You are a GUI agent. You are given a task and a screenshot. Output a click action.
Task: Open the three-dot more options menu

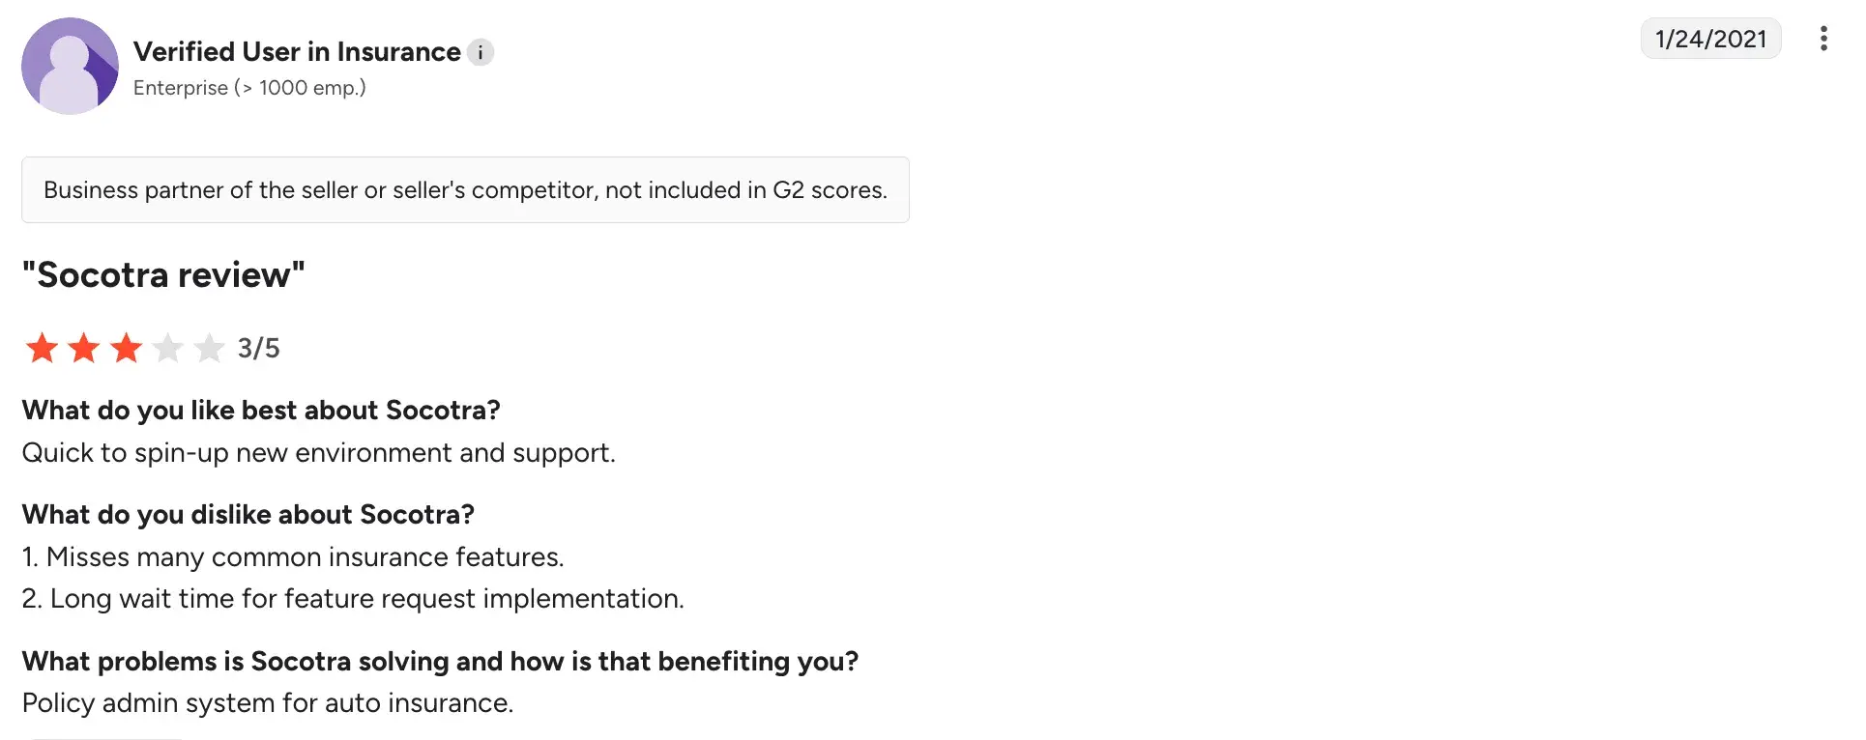click(x=1822, y=39)
